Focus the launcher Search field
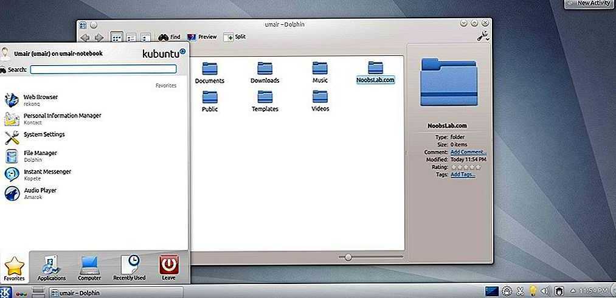Viewport: 616px width, 298px height. tap(103, 69)
